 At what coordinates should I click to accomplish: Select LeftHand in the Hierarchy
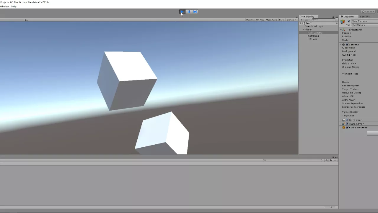(x=312, y=39)
